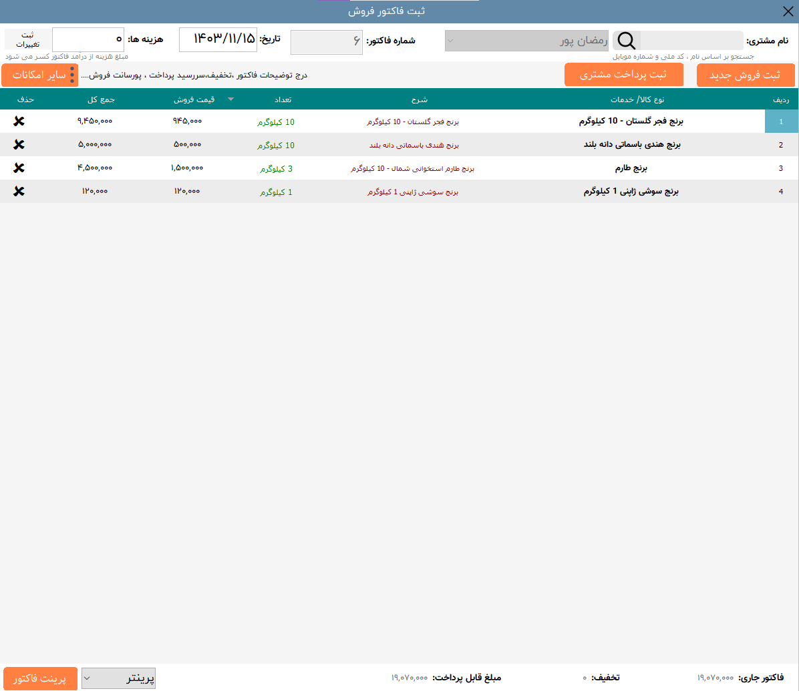Click the فاکتور جاری total value
The width and height of the screenshot is (799, 691).
tap(715, 678)
